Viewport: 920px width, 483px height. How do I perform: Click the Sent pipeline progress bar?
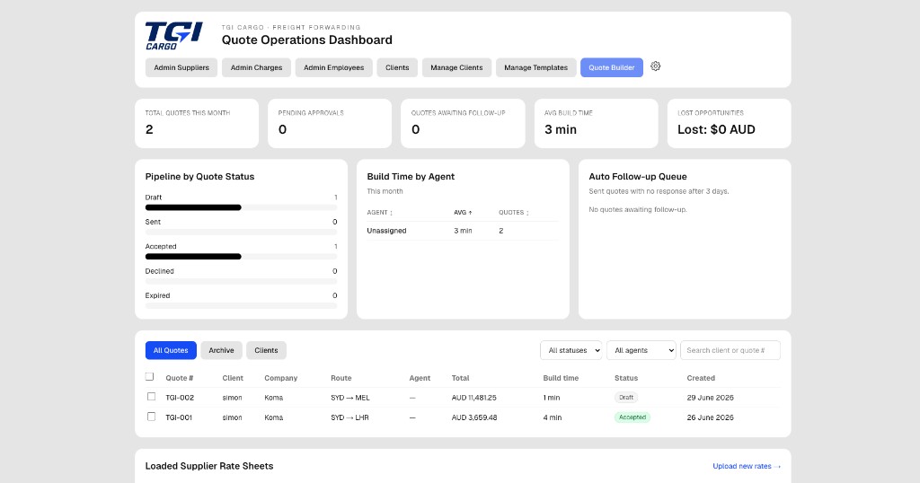point(241,233)
